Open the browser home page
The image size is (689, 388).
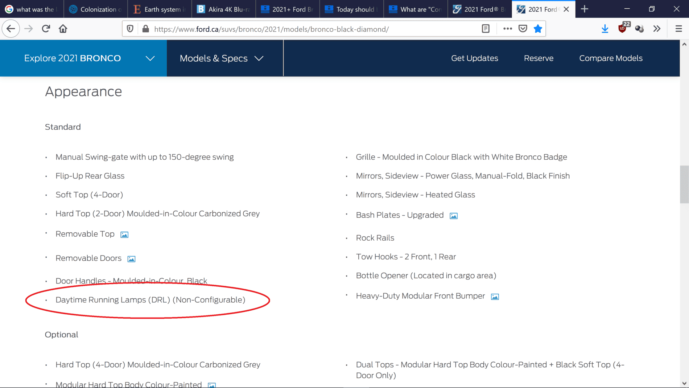point(63,29)
